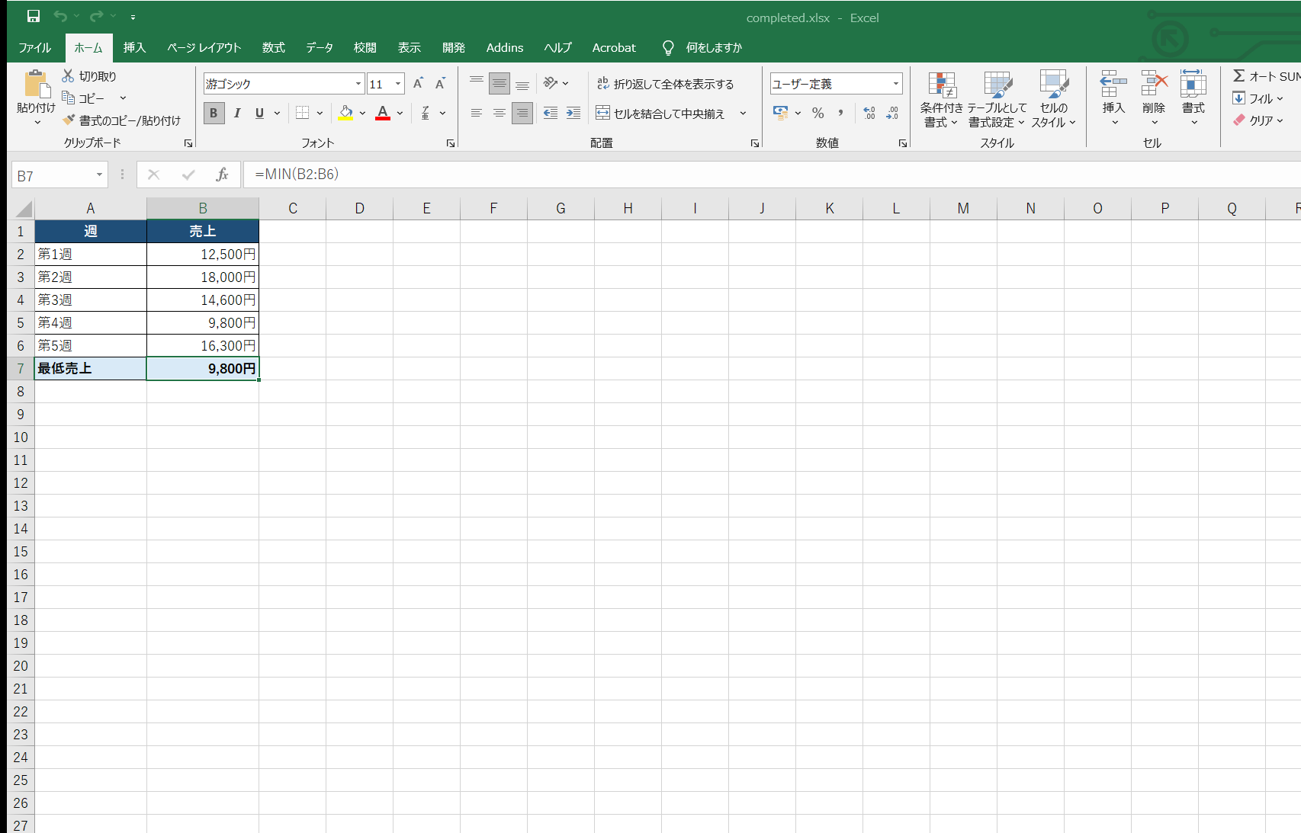Toggle wrap text (折り返して全体を表示する)
The image size is (1301, 833).
tap(665, 83)
